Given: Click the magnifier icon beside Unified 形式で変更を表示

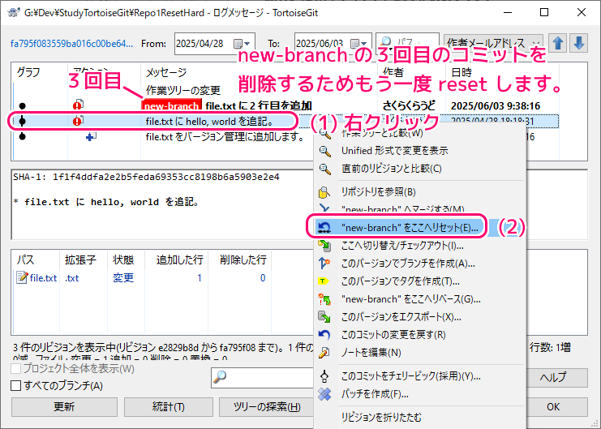Looking at the screenshot, I should [324, 151].
